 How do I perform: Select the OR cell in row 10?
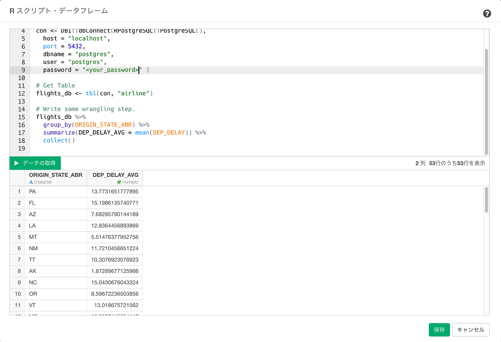(x=56, y=294)
